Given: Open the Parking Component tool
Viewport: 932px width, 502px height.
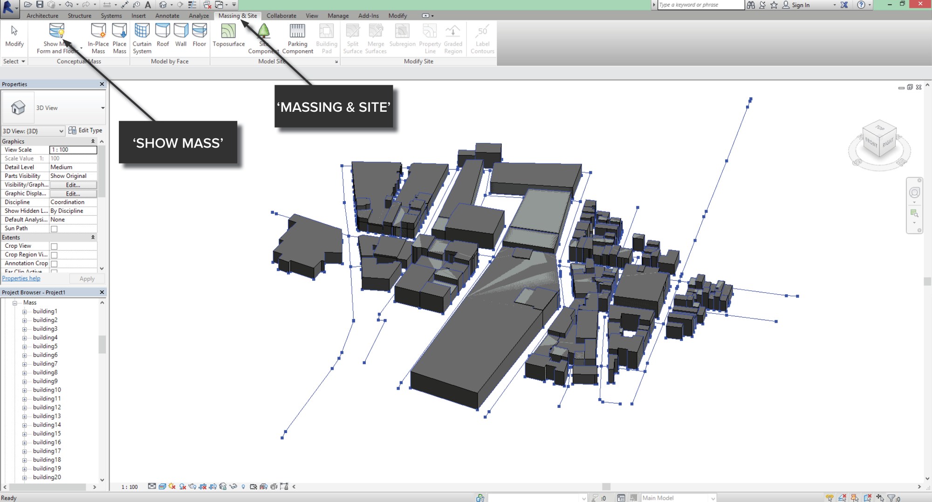Looking at the screenshot, I should (x=297, y=37).
